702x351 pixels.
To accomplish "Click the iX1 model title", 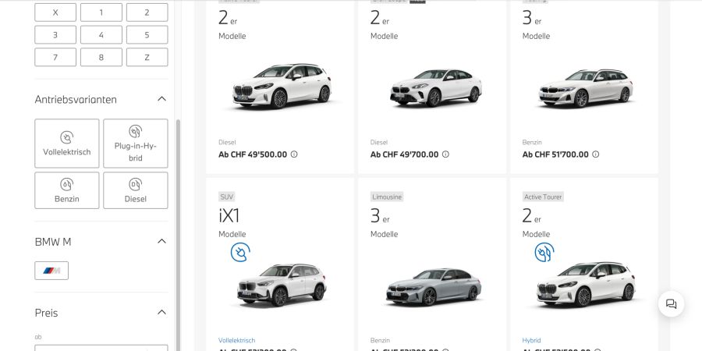I will tap(229, 216).
